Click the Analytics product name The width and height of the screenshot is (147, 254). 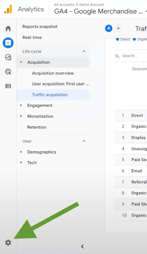(31, 9)
